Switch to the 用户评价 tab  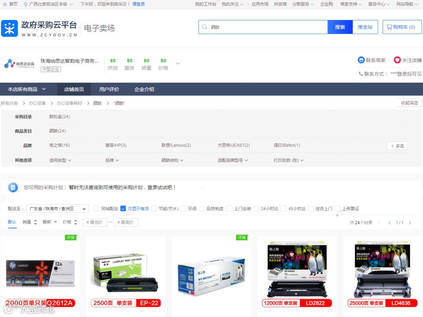click(109, 89)
